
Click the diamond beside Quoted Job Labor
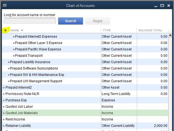[x=4, y=107]
